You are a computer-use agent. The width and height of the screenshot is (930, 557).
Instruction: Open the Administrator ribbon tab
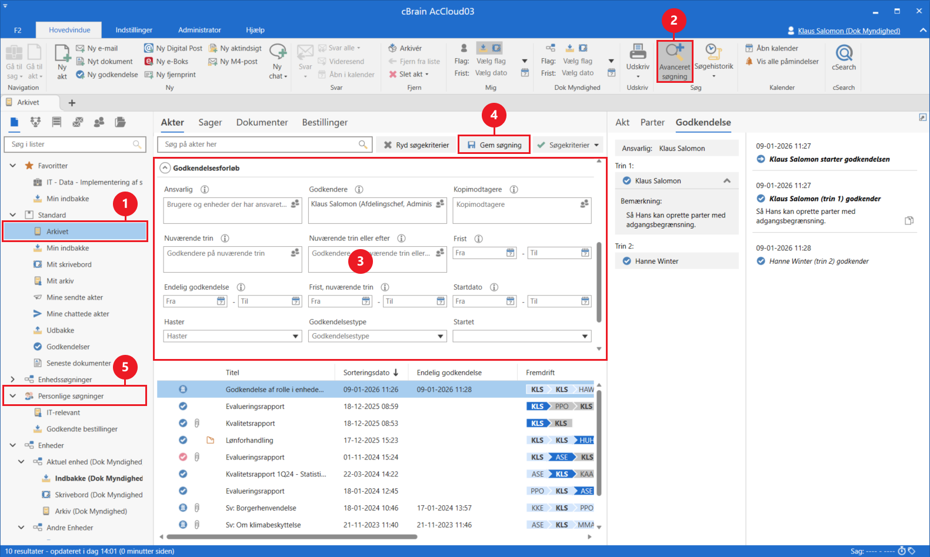(199, 30)
